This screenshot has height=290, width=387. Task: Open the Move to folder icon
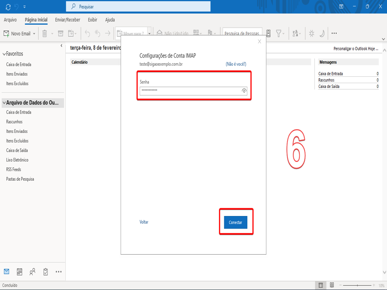click(x=71, y=33)
